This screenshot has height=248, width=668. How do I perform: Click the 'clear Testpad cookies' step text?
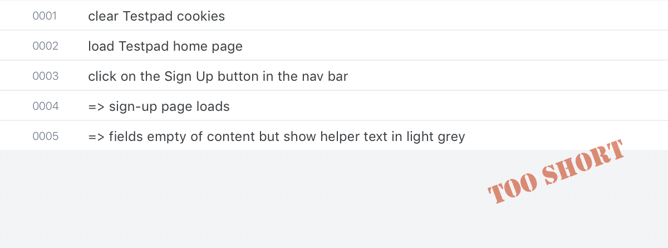[x=156, y=16]
